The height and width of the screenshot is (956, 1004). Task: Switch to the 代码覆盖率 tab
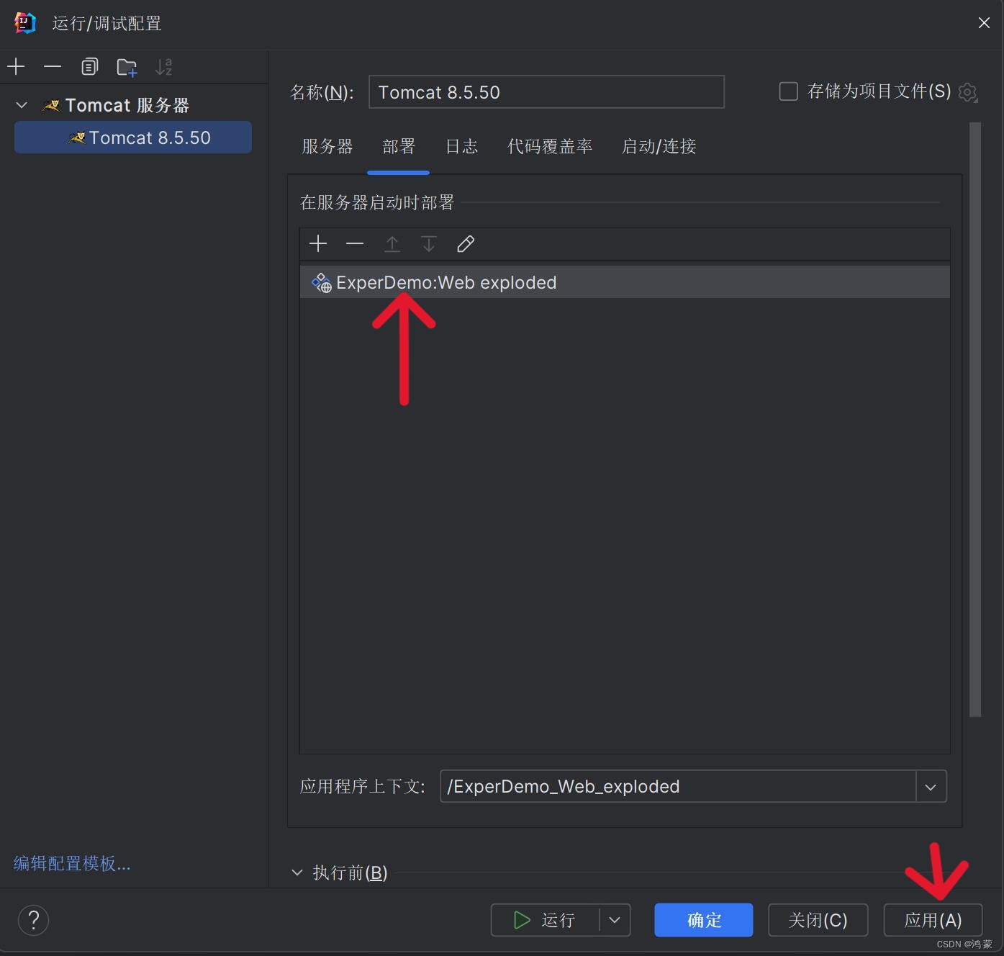click(550, 147)
